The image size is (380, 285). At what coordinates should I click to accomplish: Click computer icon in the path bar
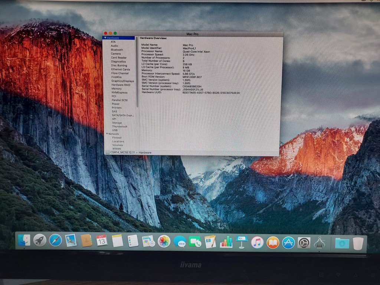pyautogui.click(x=108, y=153)
